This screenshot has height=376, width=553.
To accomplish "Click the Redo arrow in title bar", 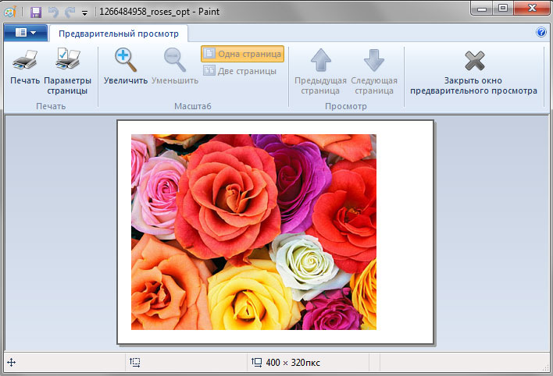I will [70, 12].
